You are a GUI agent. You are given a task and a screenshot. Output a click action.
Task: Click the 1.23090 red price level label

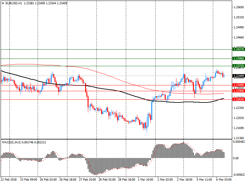click(239, 85)
